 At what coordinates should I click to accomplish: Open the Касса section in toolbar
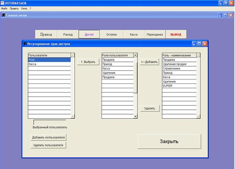pos(133,34)
